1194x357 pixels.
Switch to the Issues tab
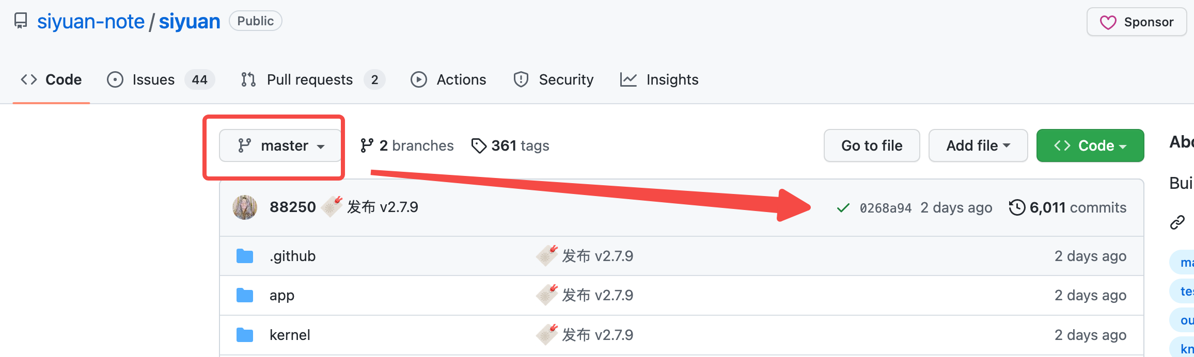coord(153,80)
